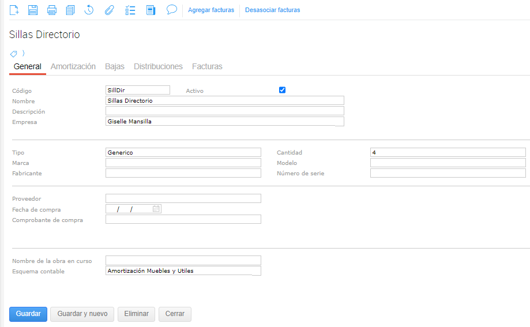Click the paperclip attachments icon
Image resolution: width=530 pixels, height=327 pixels.
coord(108,10)
